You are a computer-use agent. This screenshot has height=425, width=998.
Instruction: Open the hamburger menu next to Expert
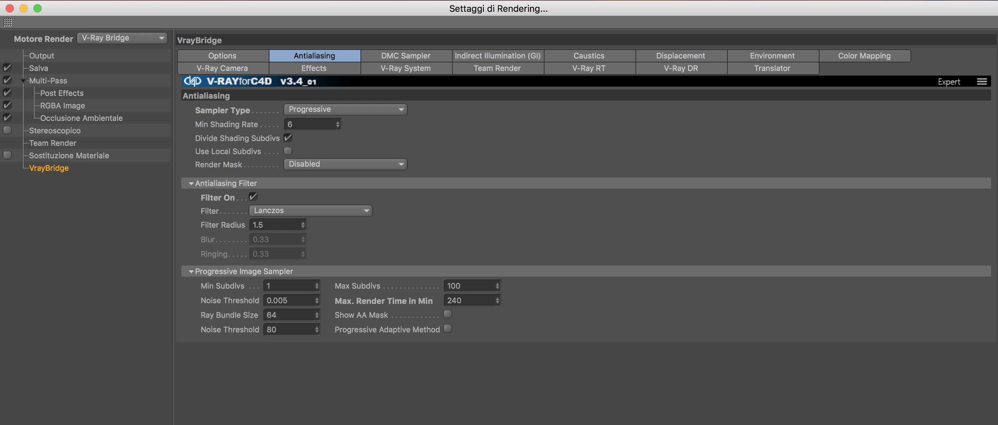(x=981, y=81)
